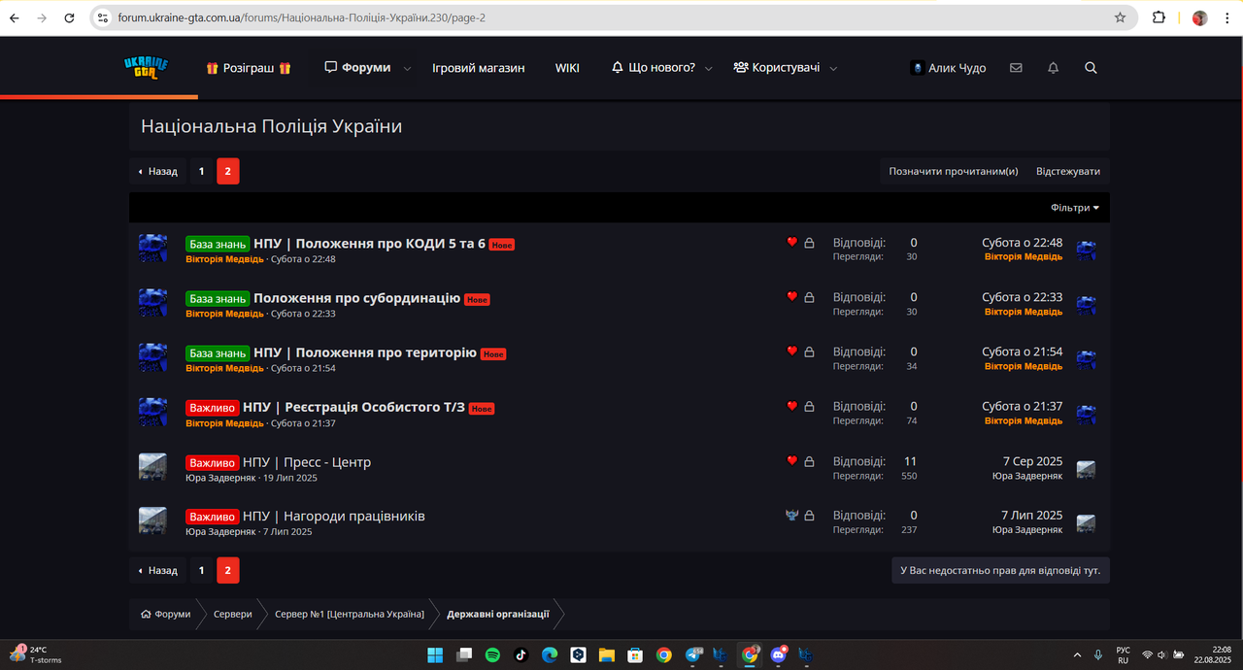The width and height of the screenshot is (1243, 670).
Task: Click top Назад pagination button
Action: [157, 171]
